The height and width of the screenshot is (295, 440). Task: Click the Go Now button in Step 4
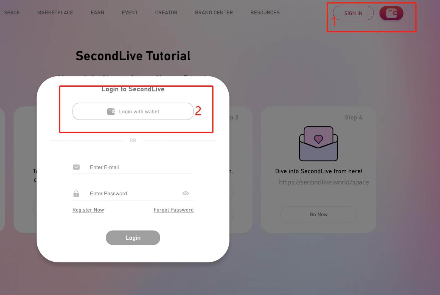tap(318, 214)
